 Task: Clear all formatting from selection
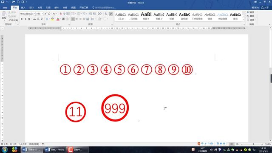click(60, 14)
